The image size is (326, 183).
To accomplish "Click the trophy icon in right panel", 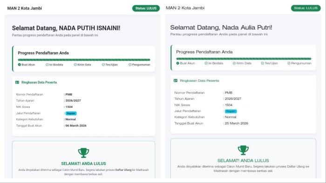I will (x=243, y=150).
